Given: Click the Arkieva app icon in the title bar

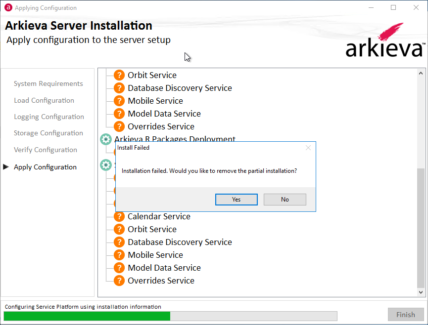Looking at the screenshot, I should 8,7.
